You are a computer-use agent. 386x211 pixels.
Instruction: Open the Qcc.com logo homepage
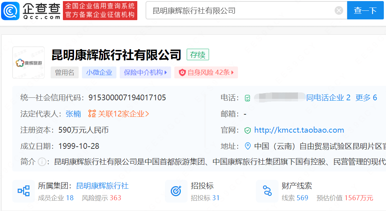pos(31,11)
